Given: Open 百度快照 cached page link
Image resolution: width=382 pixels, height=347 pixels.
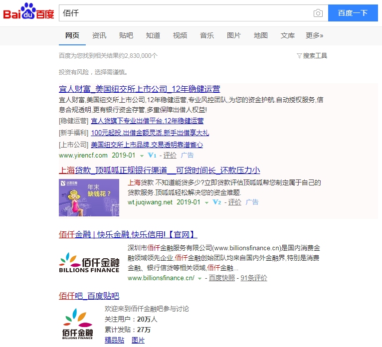Looking at the screenshot, I should coord(222,278).
